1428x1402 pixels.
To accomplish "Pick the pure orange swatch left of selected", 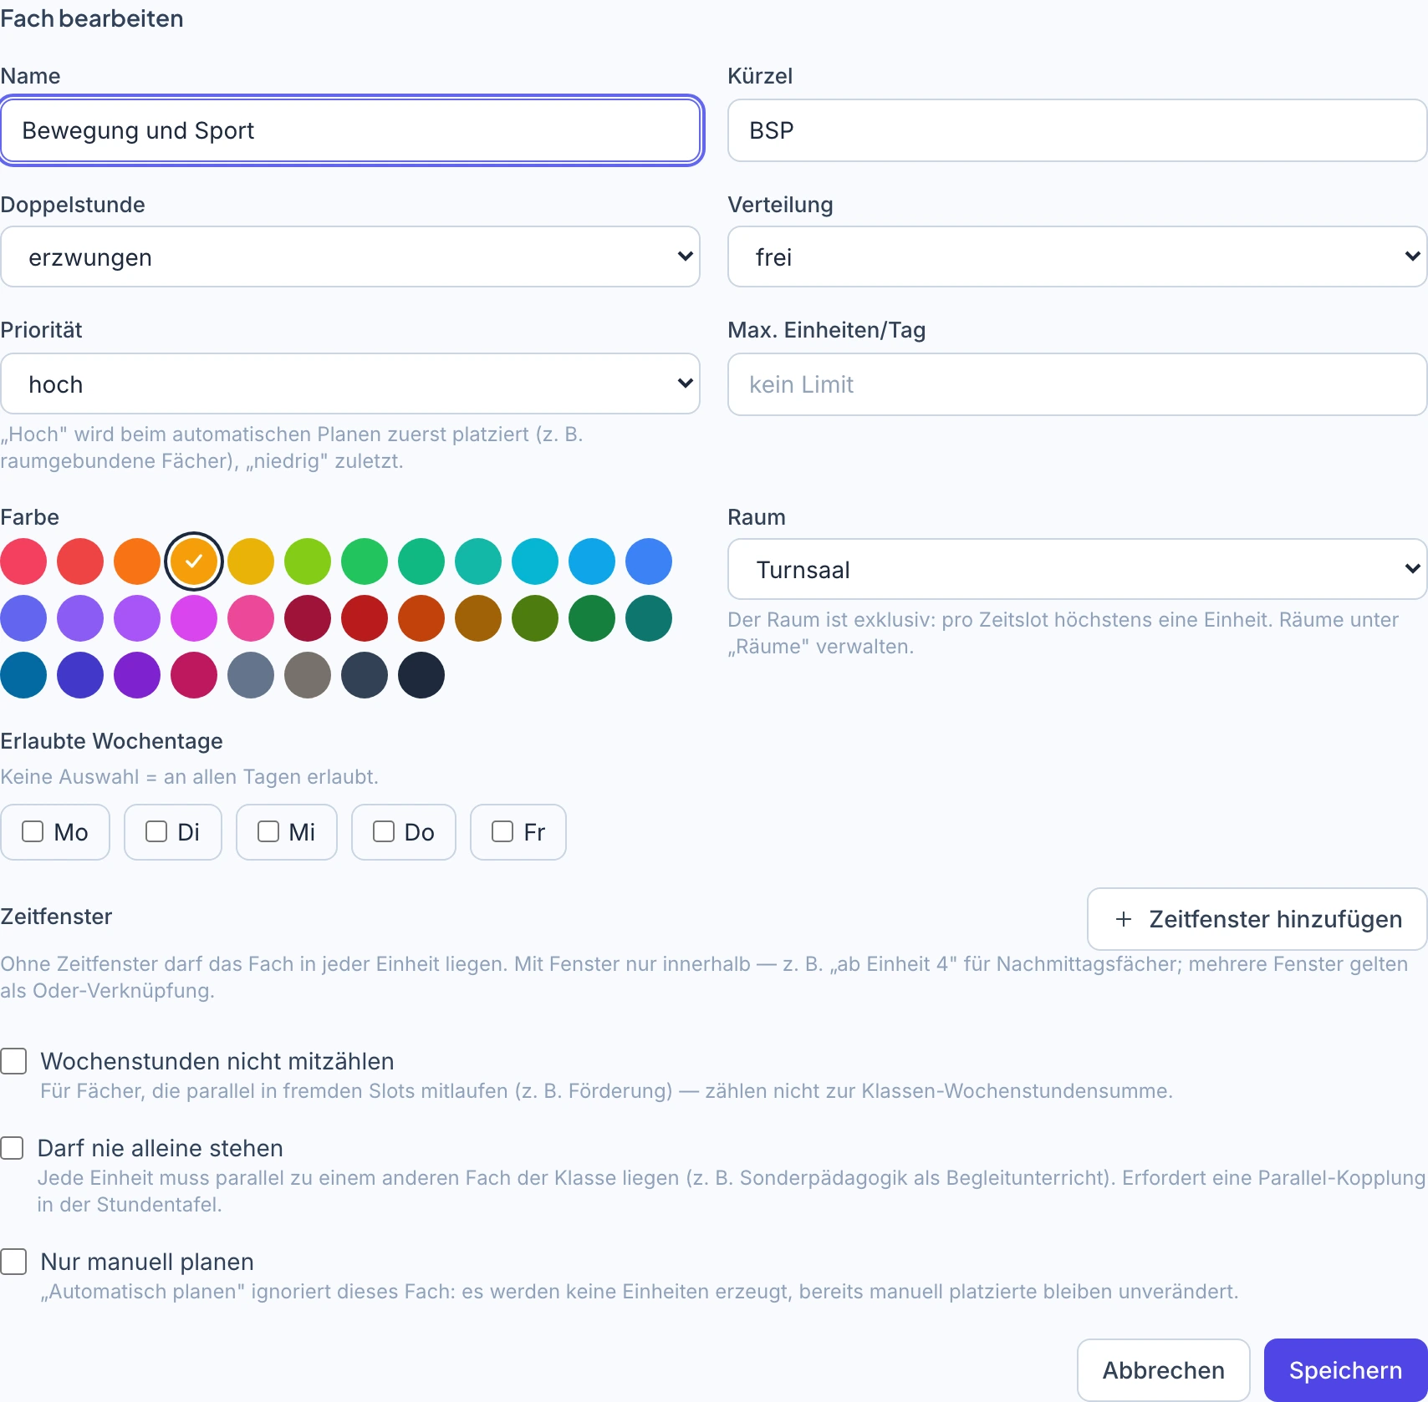I will point(137,561).
